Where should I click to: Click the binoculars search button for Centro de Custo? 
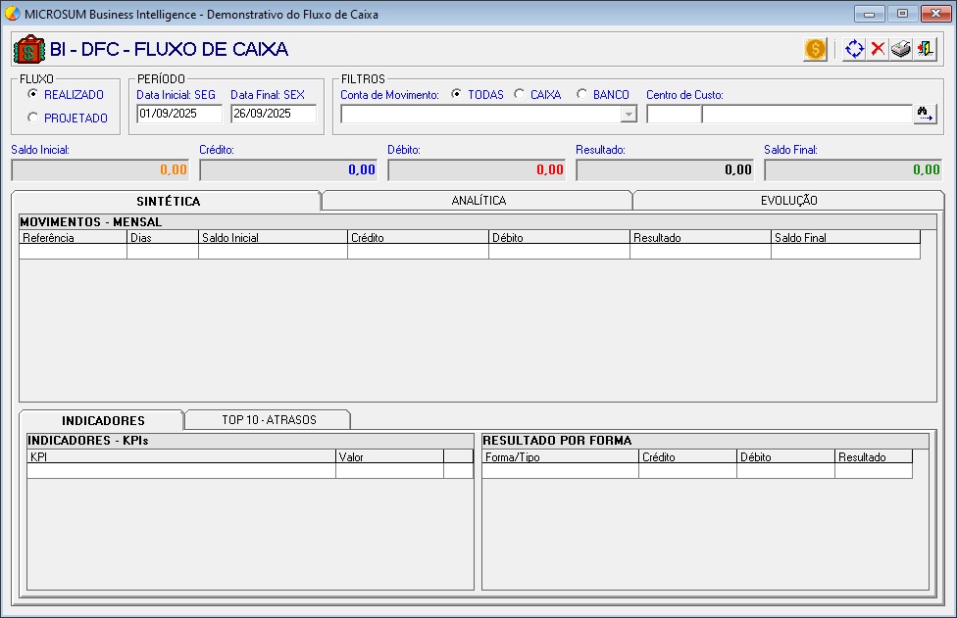[x=926, y=114]
